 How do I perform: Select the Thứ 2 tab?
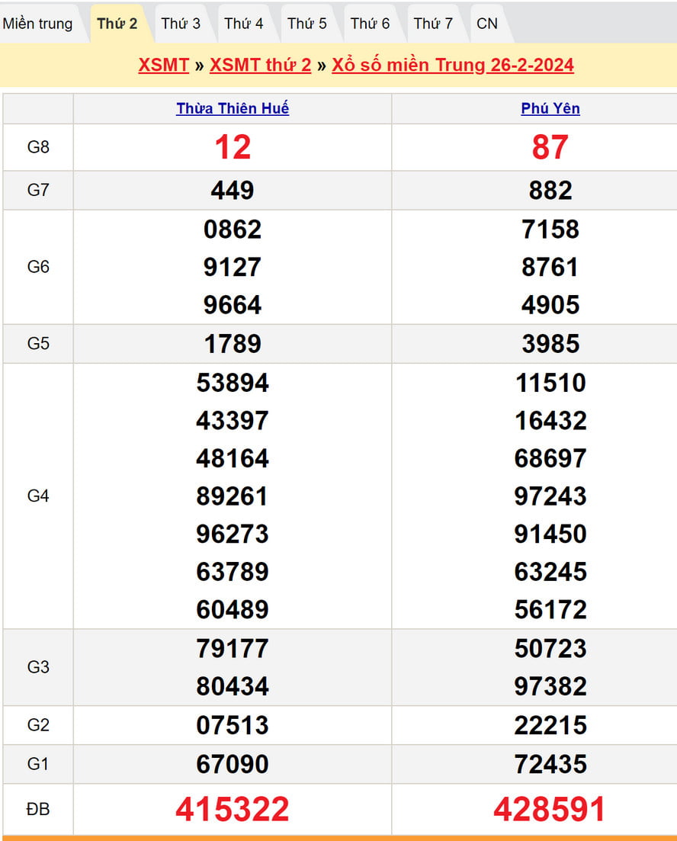tap(117, 24)
